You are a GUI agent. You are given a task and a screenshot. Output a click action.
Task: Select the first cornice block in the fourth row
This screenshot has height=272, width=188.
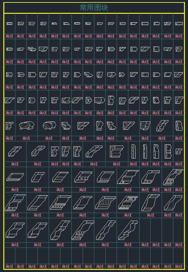[x=9, y=100]
